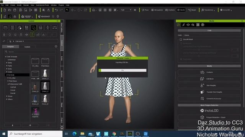Click the Transfer Skin Weights button
The image size is (245, 137).
209,92
